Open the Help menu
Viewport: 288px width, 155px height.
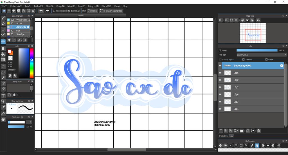(x=125, y=6)
